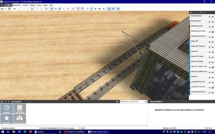Open the catalog view options dropdown
The image size is (215, 134).
(x=146, y=102)
